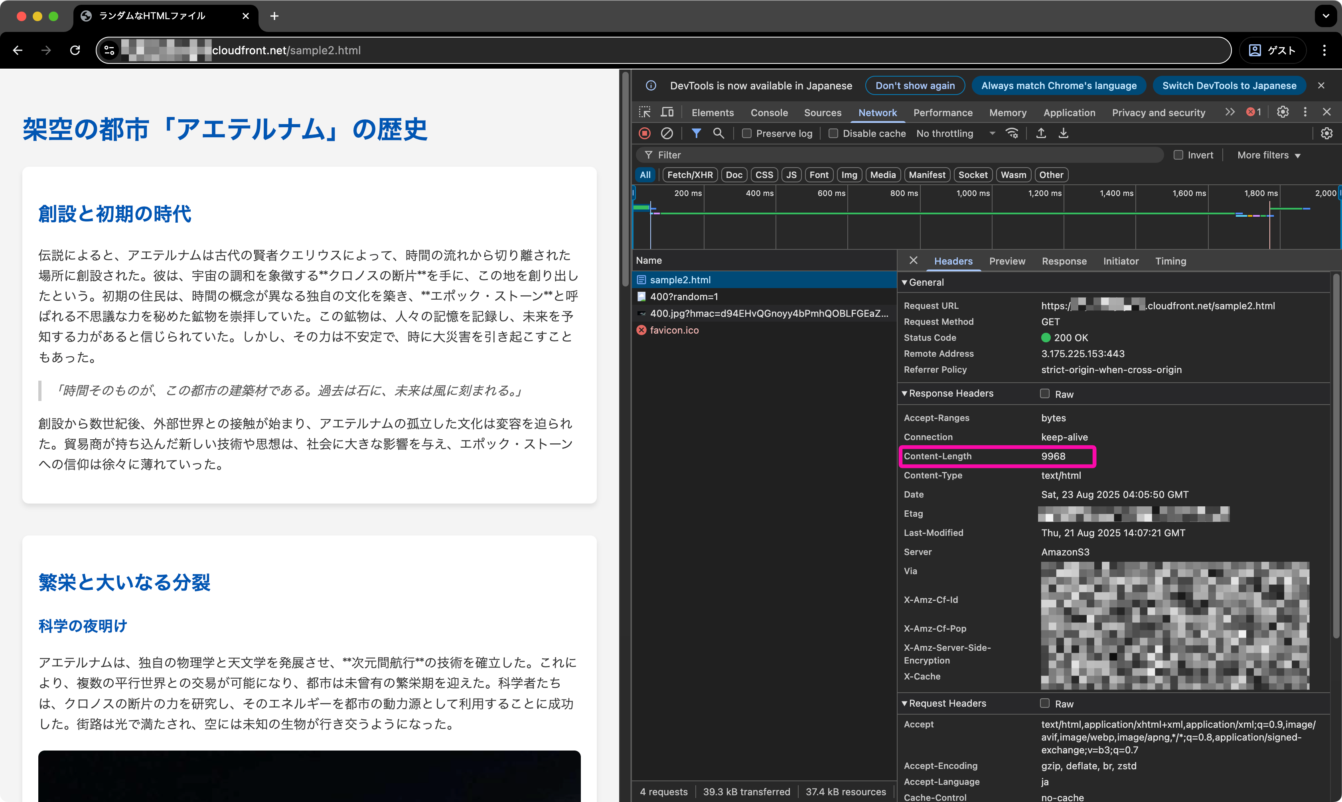Filter requests by CSS type
The image size is (1342, 802).
pyautogui.click(x=764, y=174)
